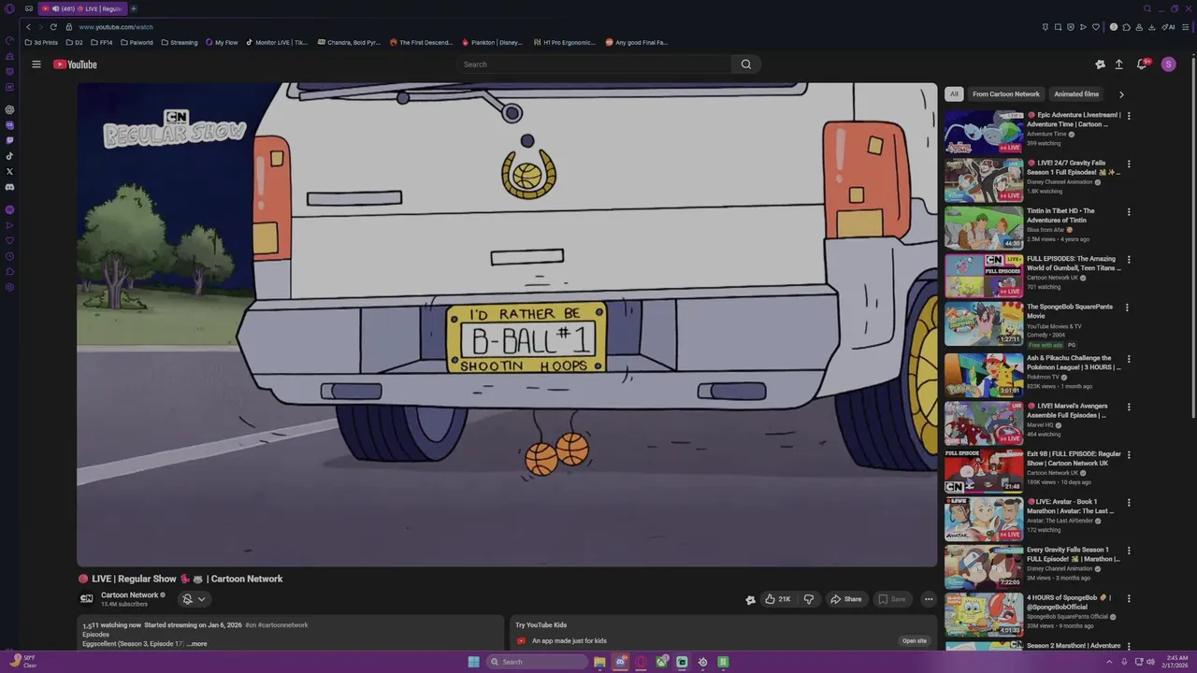Viewport: 1197px width, 673px height.
Task: Open X (Twitter) in the browser sidebar
Action: click(9, 171)
